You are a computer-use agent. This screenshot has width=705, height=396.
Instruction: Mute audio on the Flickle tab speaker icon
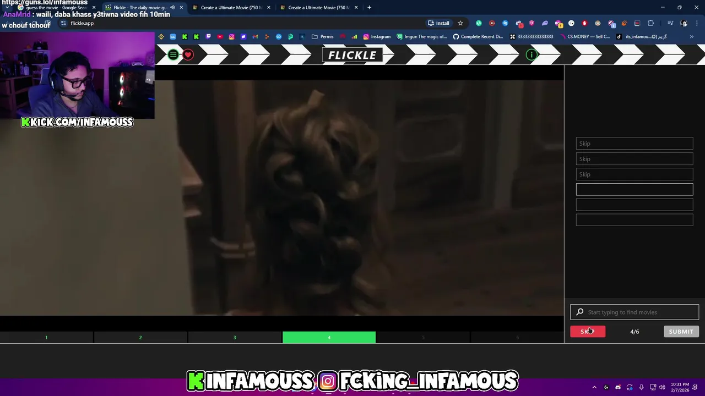click(x=172, y=8)
